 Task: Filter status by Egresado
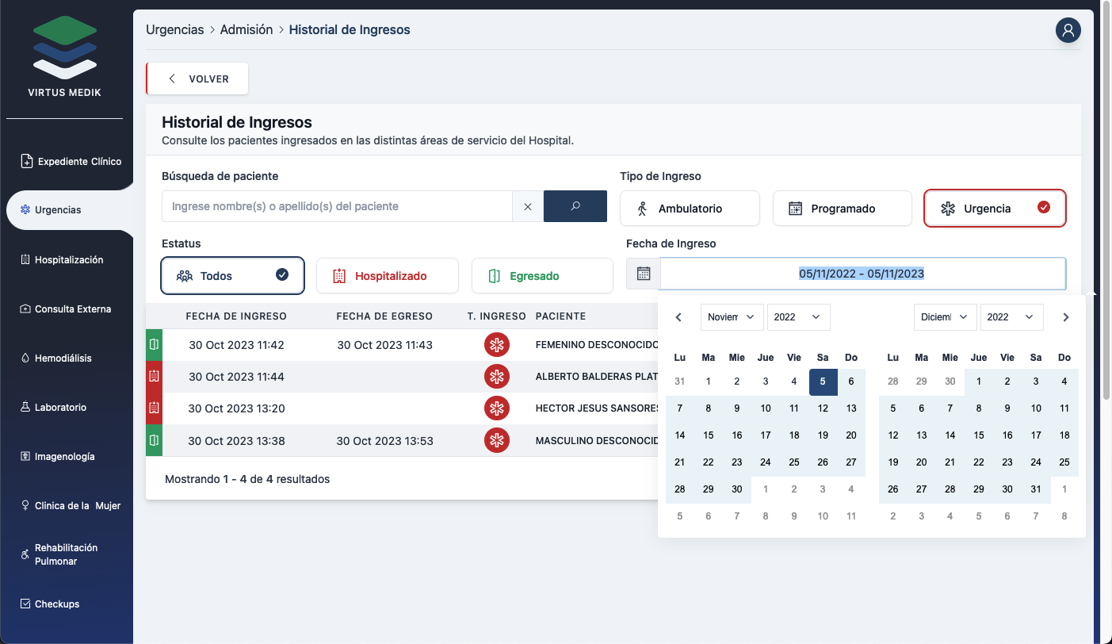tap(542, 276)
